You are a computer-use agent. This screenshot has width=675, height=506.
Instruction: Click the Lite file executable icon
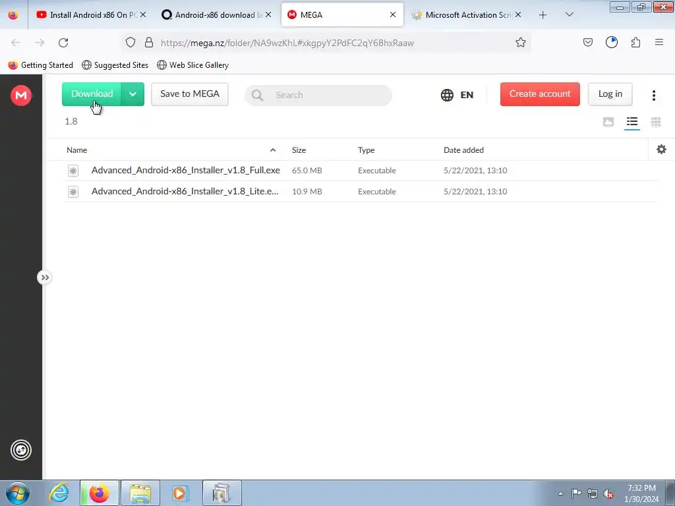pyautogui.click(x=73, y=192)
